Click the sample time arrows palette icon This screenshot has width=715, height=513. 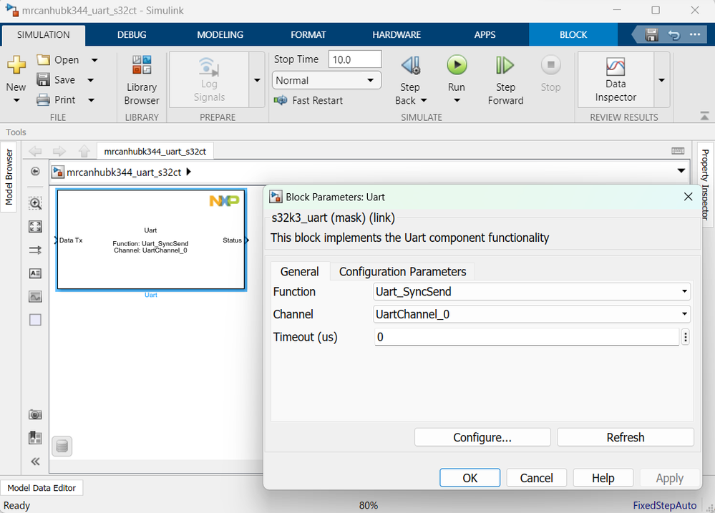pos(35,250)
